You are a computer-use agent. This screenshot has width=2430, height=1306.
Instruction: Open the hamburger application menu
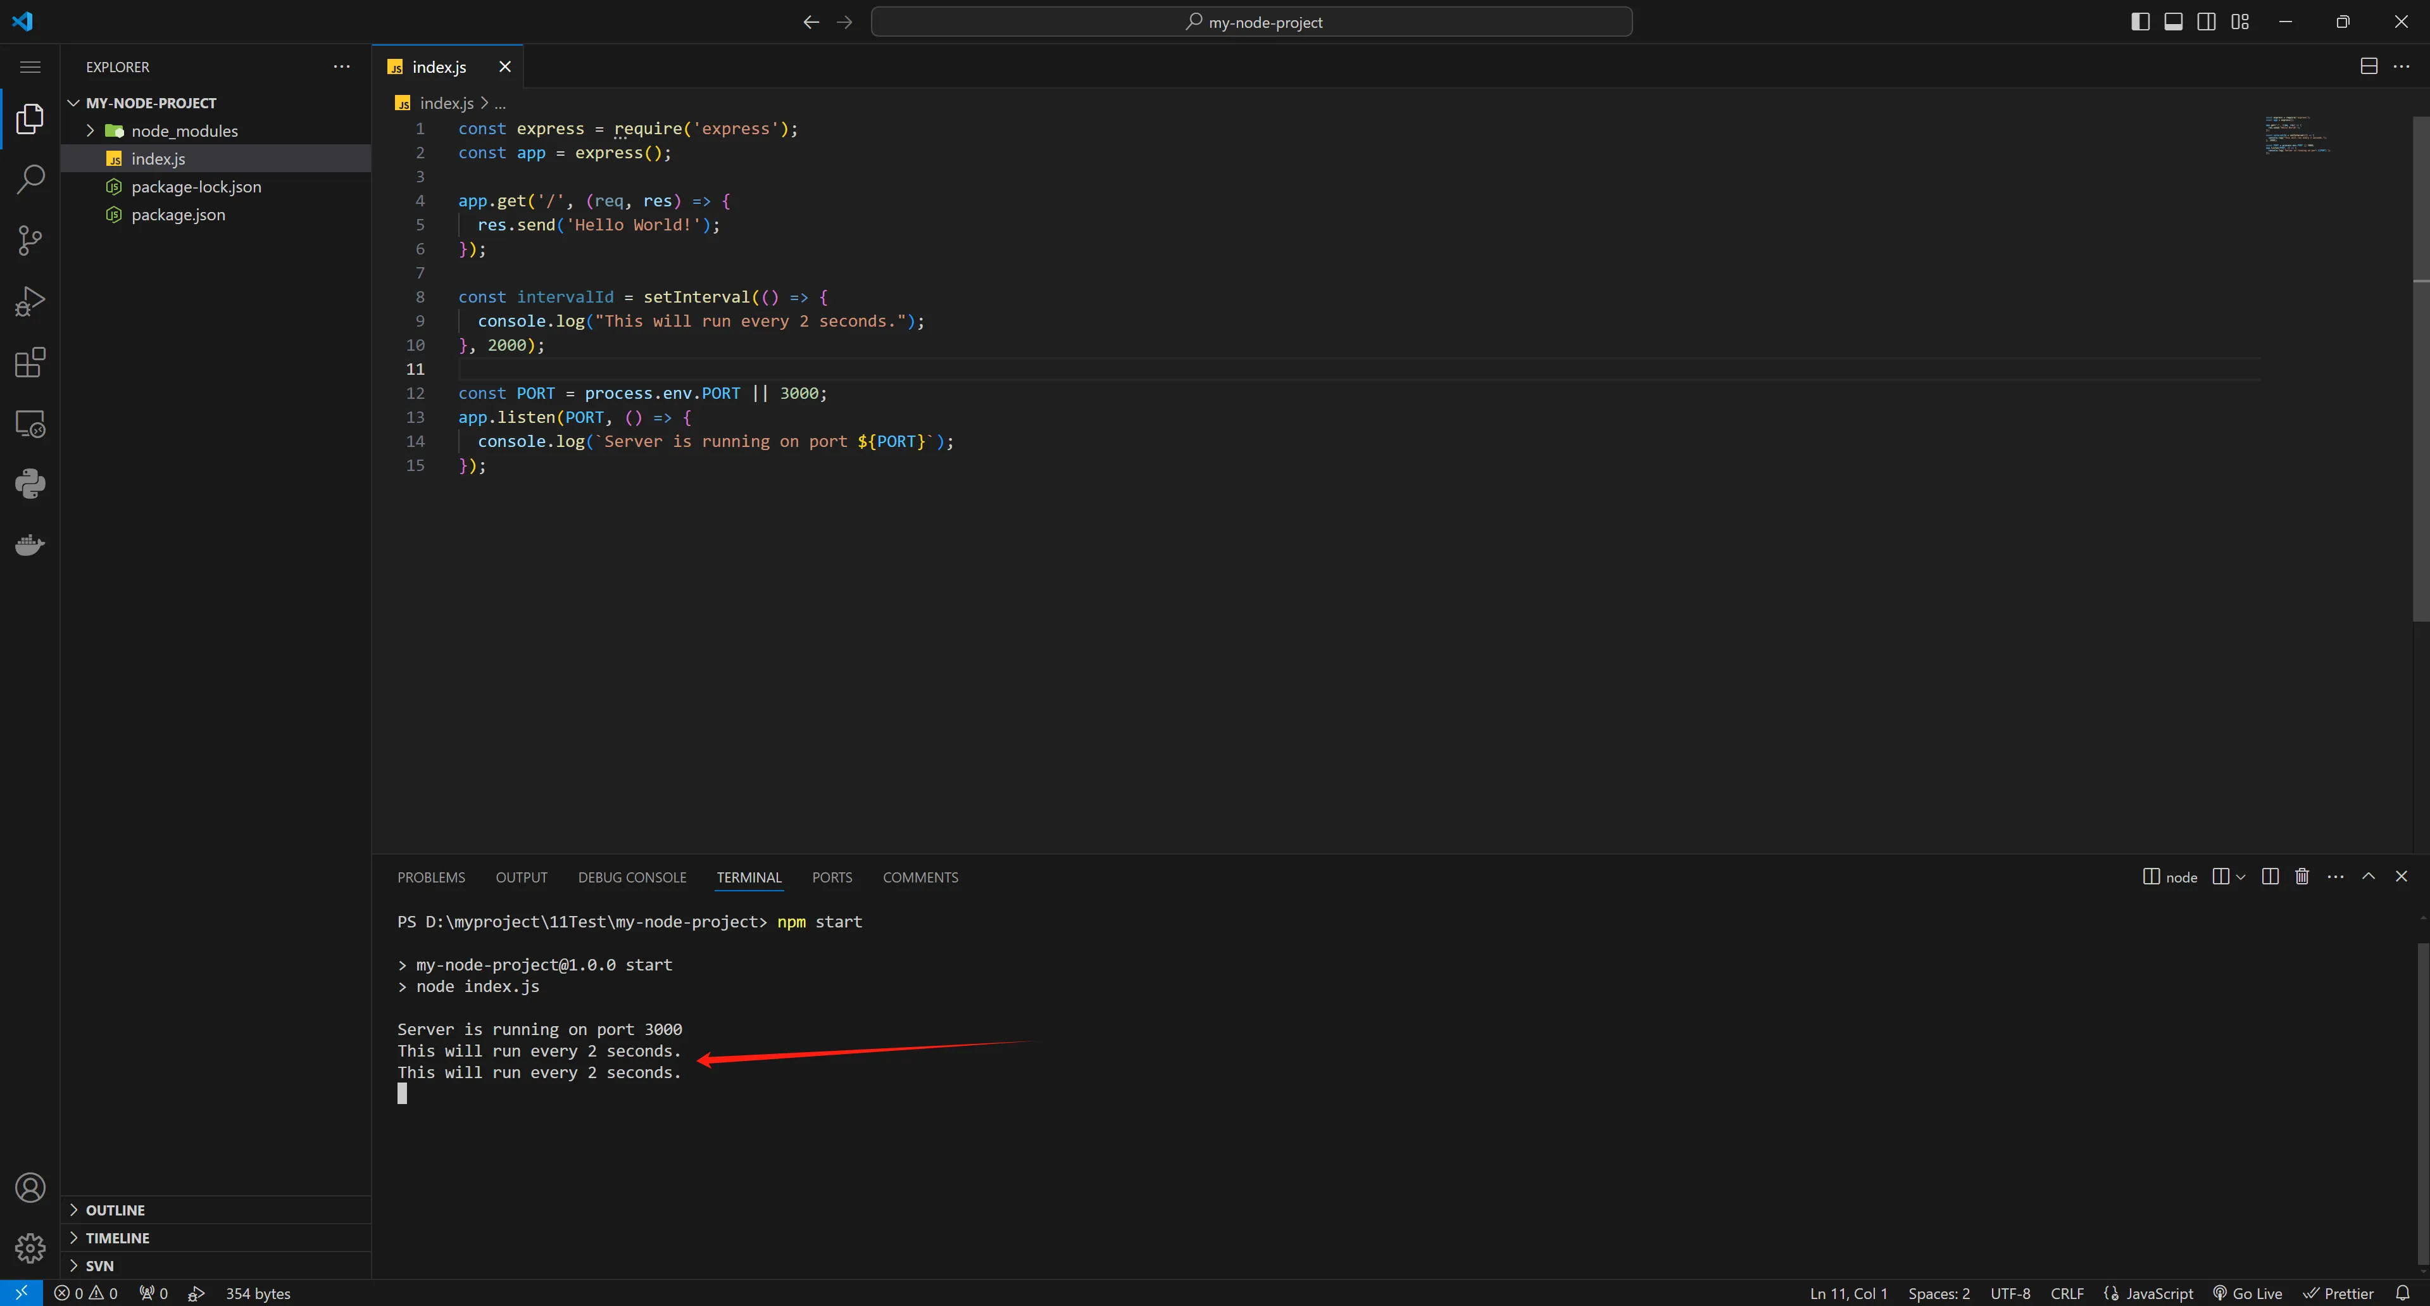tap(30, 67)
